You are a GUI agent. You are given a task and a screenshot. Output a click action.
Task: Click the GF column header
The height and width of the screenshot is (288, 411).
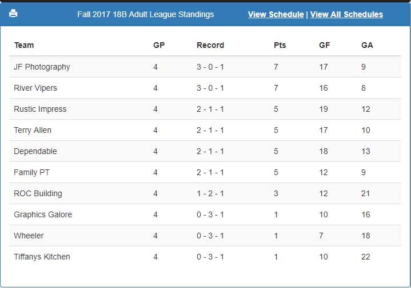324,45
